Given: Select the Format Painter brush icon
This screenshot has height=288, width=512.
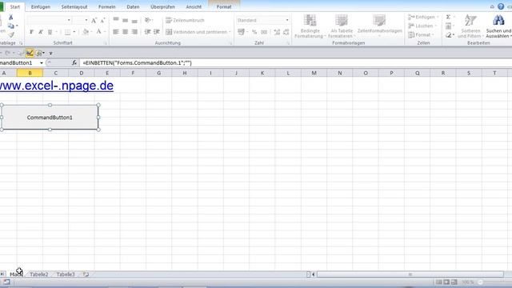Looking at the screenshot, I should [x=11, y=34].
